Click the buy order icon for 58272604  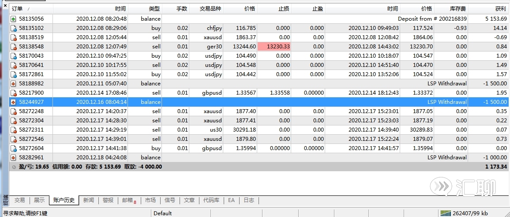click(x=13, y=148)
